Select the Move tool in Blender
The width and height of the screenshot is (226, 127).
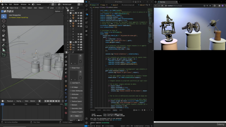click(4, 26)
